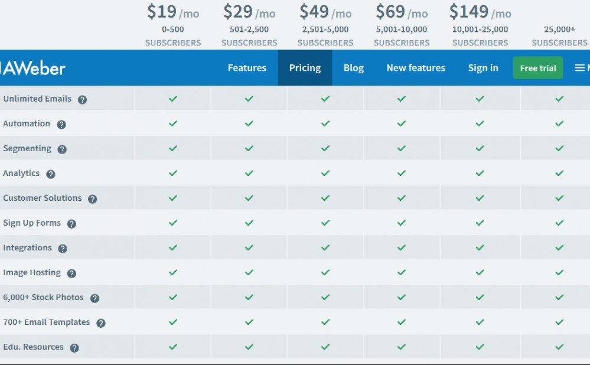This screenshot has width=590, height=365.
Task: Open the hamburger menu icon in navbar
Action: tap(579, 68)
